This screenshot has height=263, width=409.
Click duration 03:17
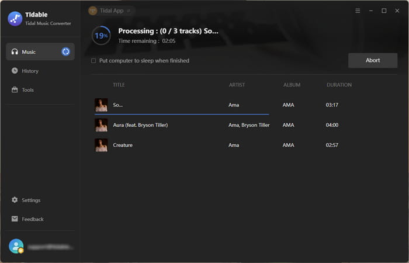point(332,105)
